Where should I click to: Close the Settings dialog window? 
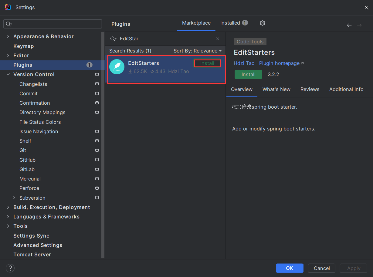tap(366, 8)
